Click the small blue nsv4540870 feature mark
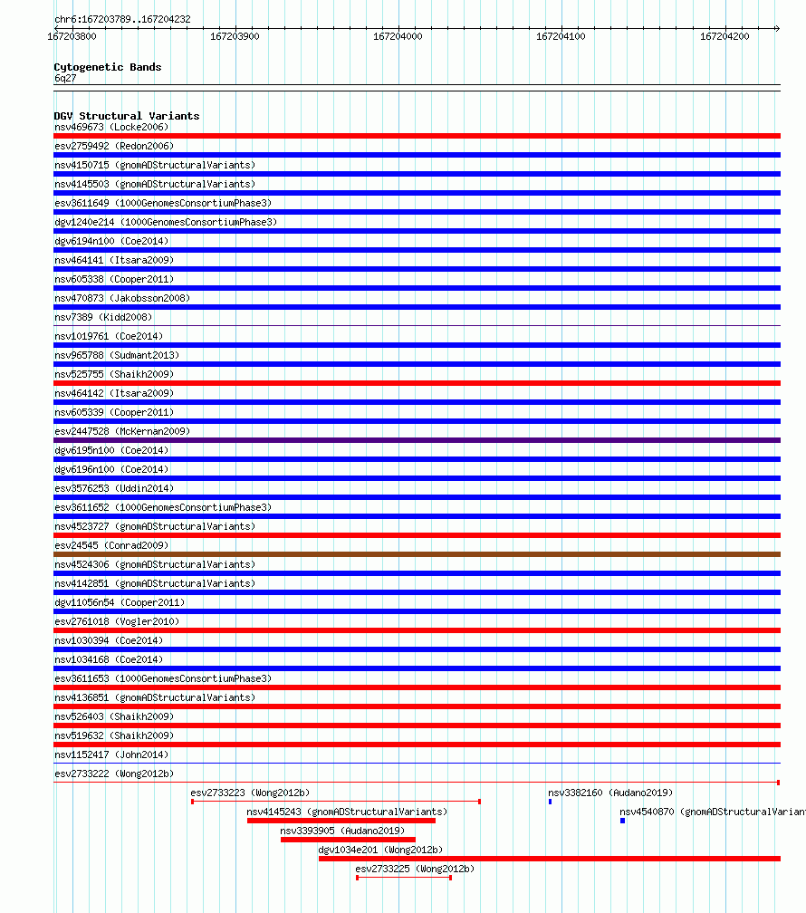The height and width of the screenshot is (913, 806). click(x=622, y=821)
